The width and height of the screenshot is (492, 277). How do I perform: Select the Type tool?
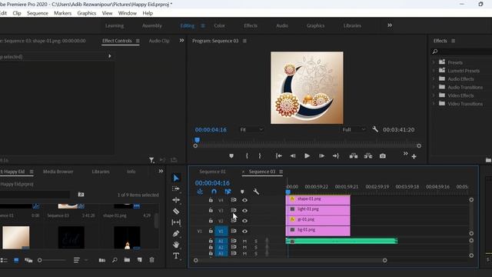tap(176, 256)
